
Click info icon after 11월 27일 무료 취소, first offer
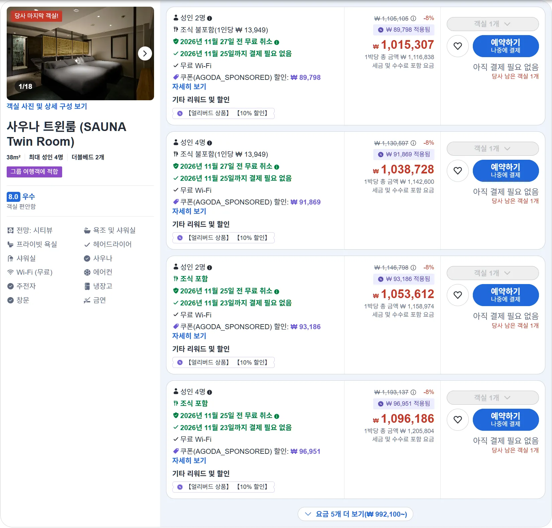(277, 42)
